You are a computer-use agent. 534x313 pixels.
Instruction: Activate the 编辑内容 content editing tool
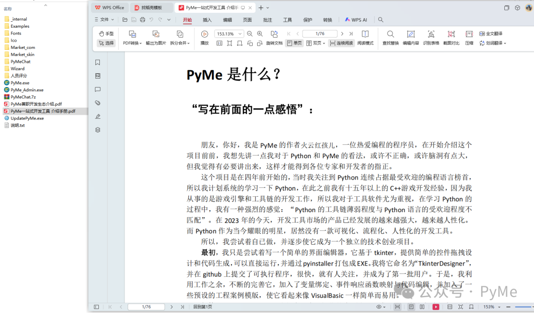point(410,38)
